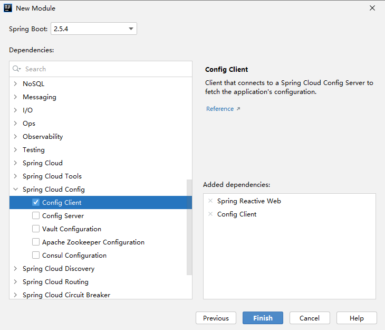Image resolution: width=385 pixels, height=330 pixels.
Task: Expand the I/O category
Action: [15, 110]
